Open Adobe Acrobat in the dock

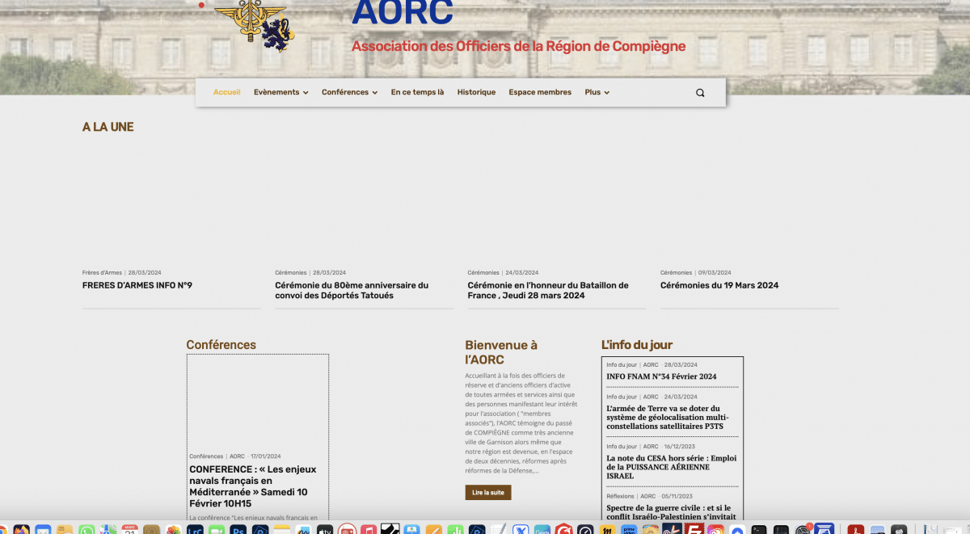[x=854, y=530]
